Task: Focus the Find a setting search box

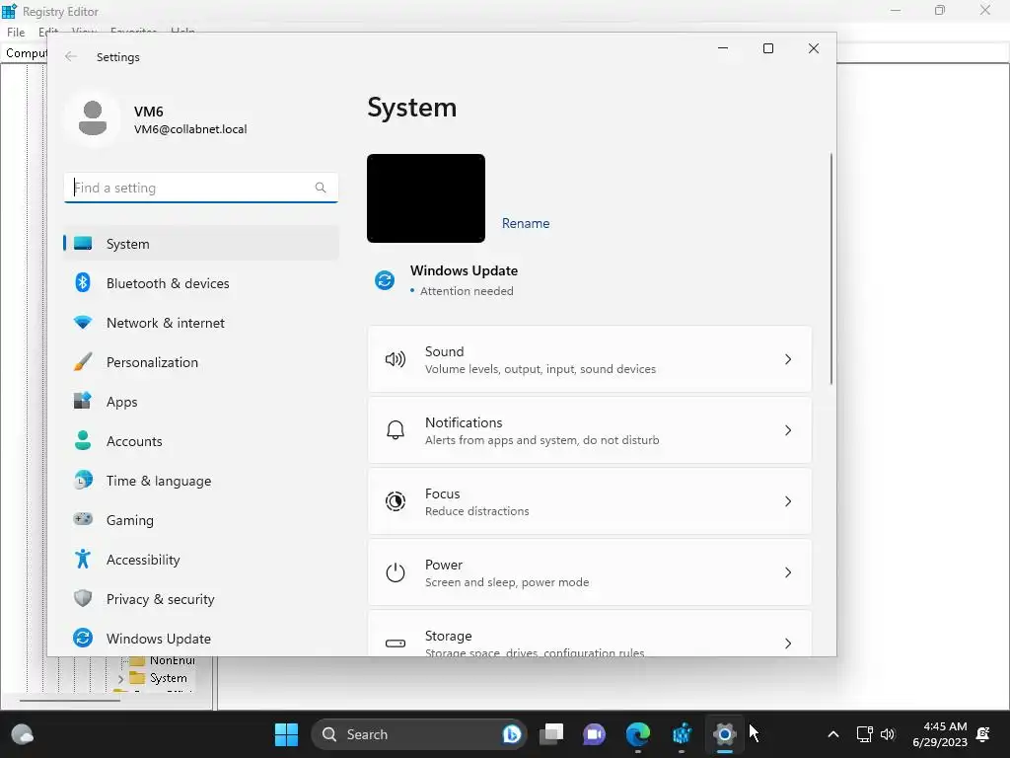Action: [201, 188]
